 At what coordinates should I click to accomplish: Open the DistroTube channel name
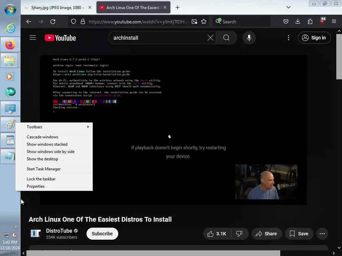[59, 231]
